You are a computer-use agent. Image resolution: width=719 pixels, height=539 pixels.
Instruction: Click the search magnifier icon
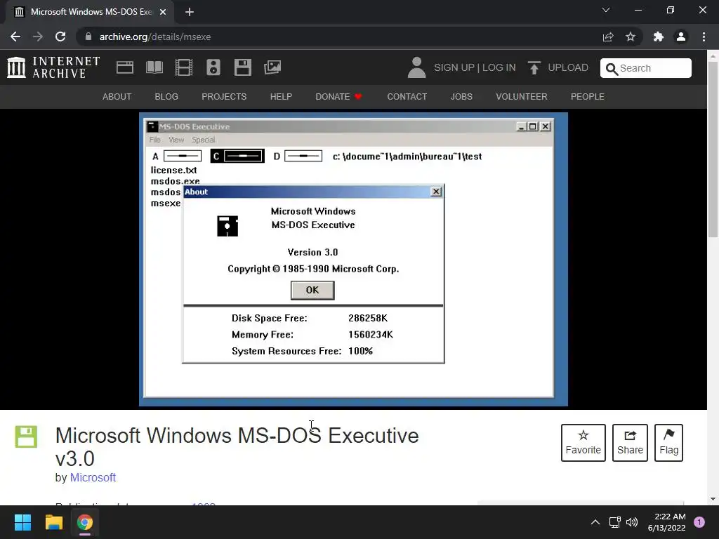click(612, 69)
